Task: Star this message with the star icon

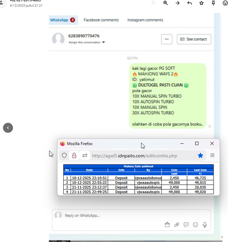Action: tap(201, 3)
